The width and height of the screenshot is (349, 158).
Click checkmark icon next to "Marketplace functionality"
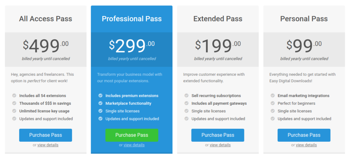(x=100, y=103)
